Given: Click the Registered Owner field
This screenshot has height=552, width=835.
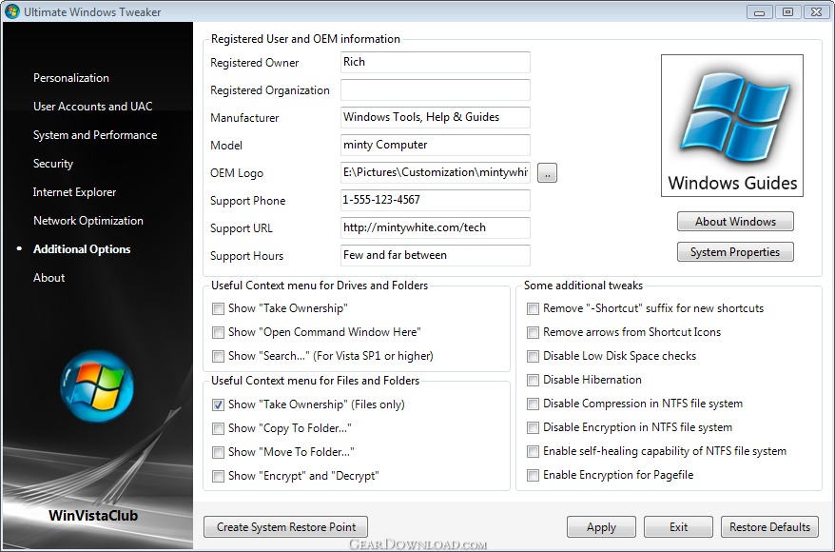Looking at the screenshot, I should click(x=435, y=63).
